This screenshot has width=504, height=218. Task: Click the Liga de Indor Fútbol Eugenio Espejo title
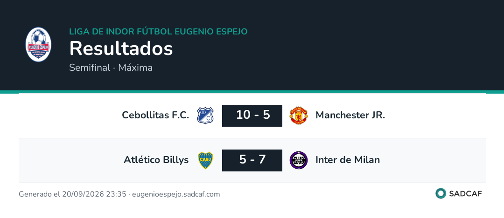tap(159, 32)
